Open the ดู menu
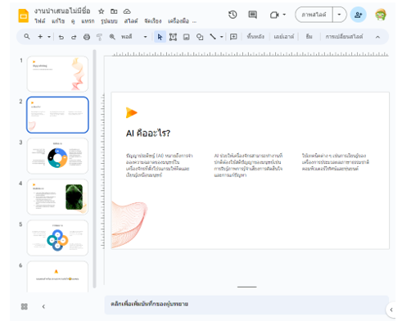The image size is (402, 326). 73,21
